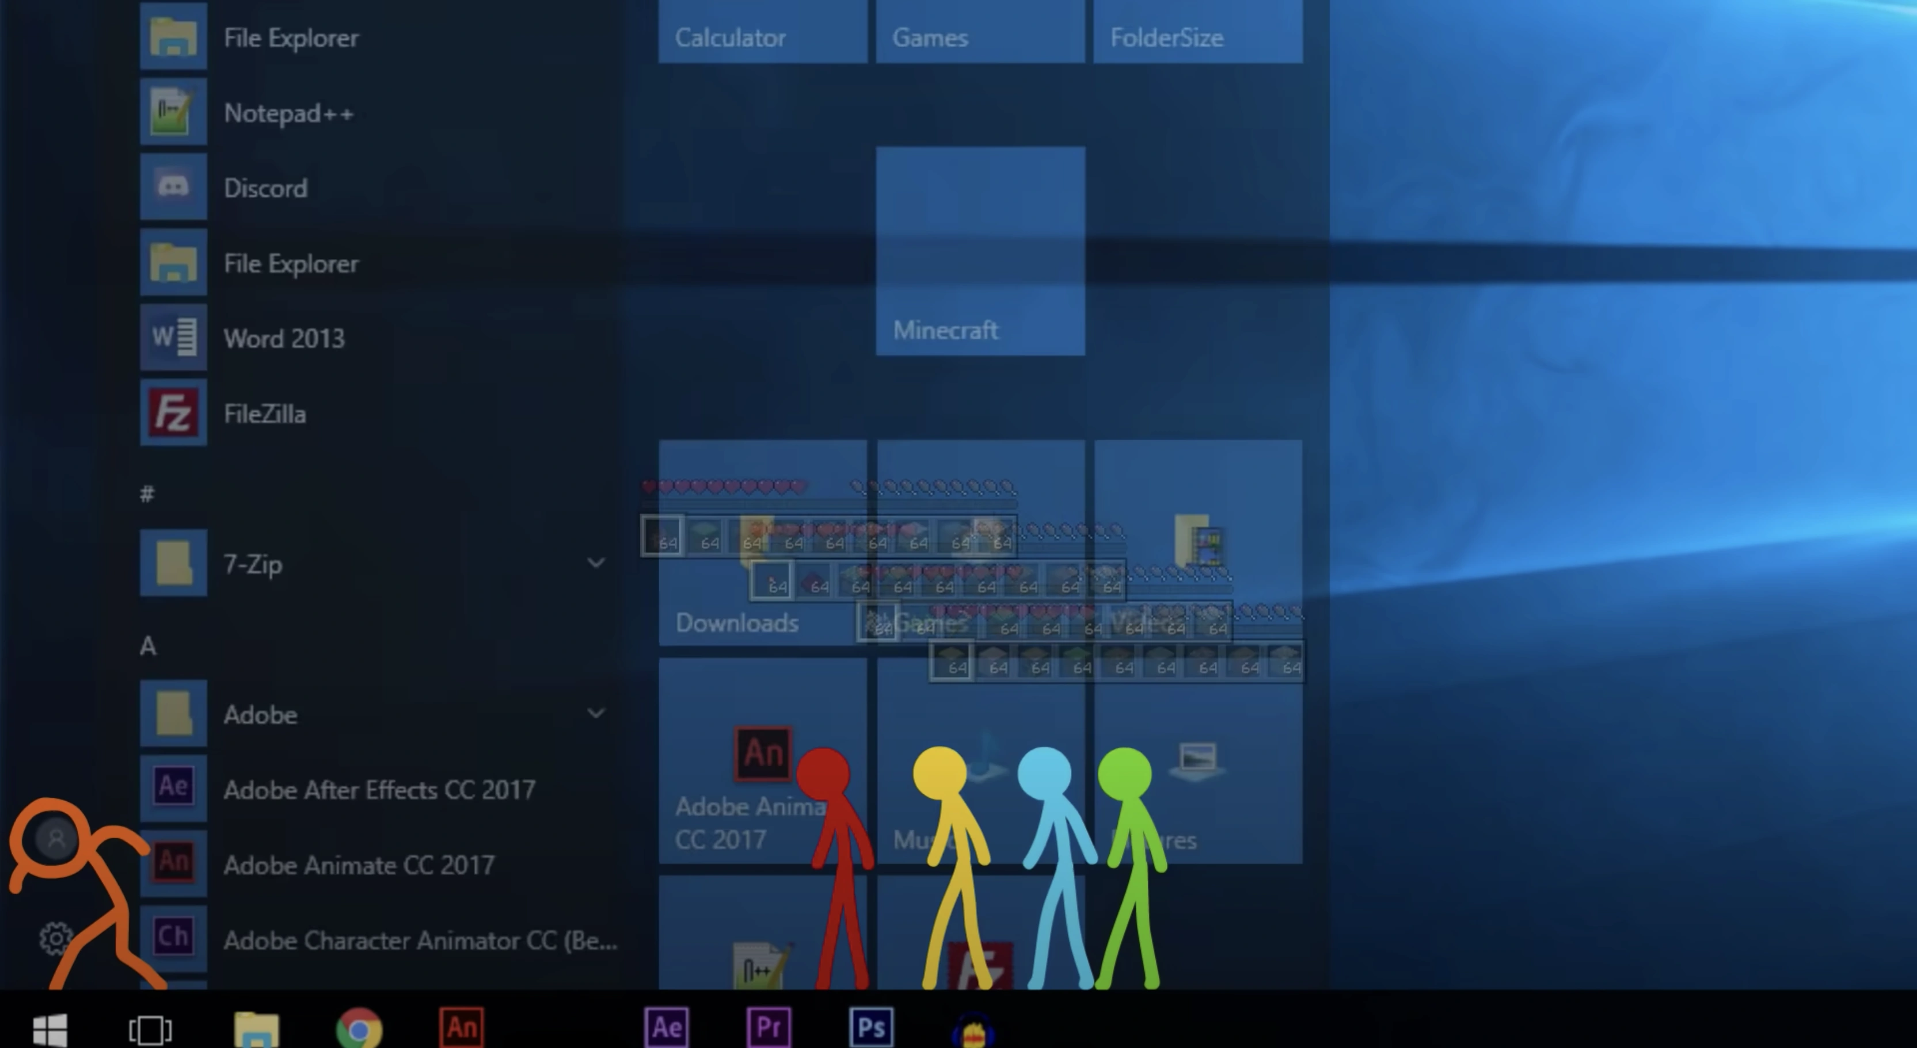Expand the Adobe folder chevron
The image size is (1917, 1048).
tap(595, 713)
